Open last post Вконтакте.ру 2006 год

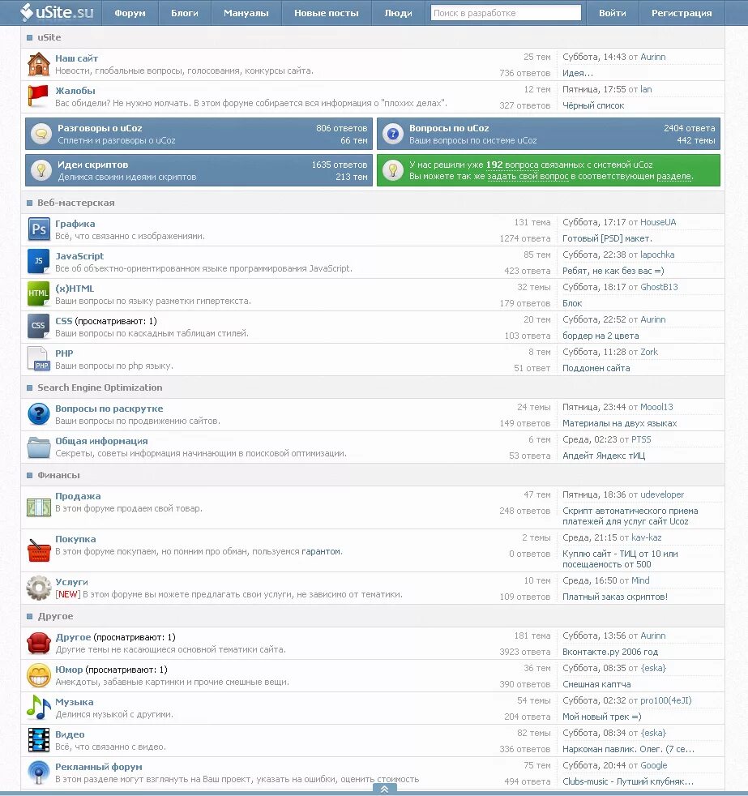[x=610, y=652]
